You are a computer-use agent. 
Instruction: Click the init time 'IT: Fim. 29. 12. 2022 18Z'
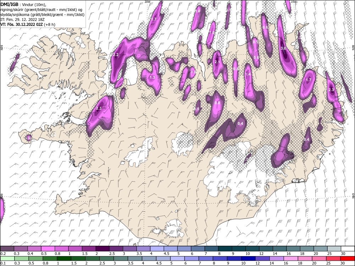click(x=22, y=20)
